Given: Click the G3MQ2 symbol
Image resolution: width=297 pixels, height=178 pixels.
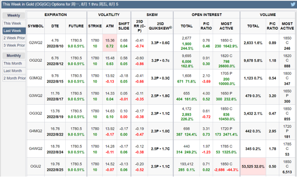Looking at the screenshot, I should (36, 78).
